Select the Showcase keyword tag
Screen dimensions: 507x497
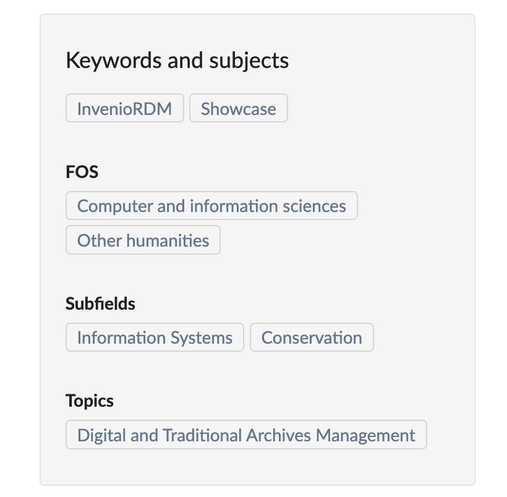point(238,108)
